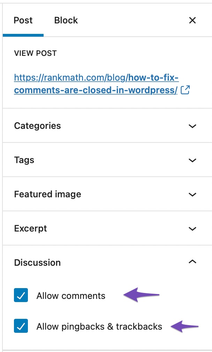
Task: Collapse Discussion using the up chevron
Action: pyautogui.click(x=192, y=262)
